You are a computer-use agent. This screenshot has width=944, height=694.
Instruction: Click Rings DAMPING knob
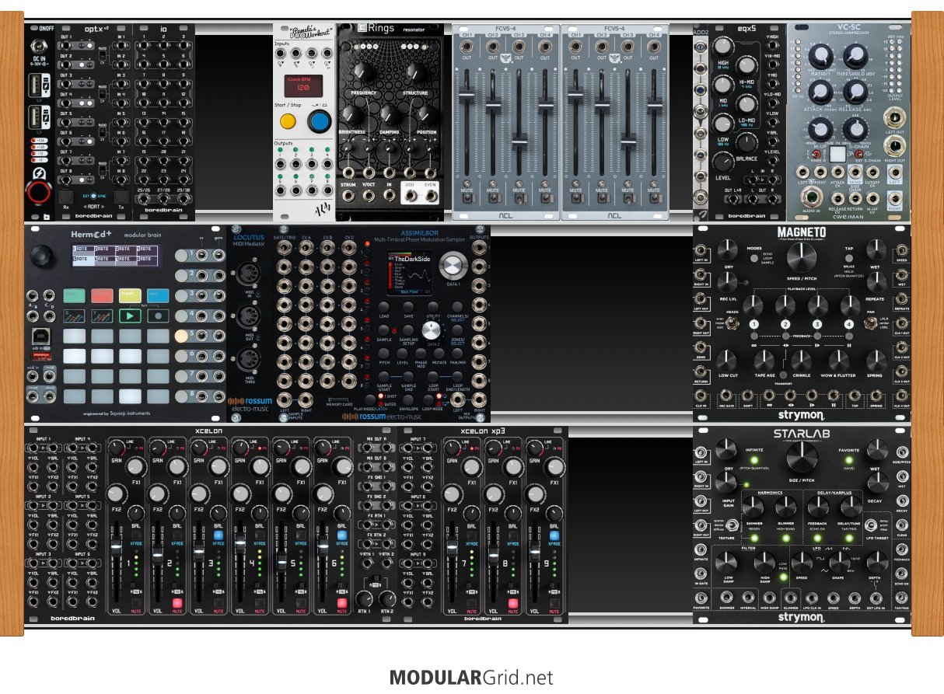click(x=390, y=114)
